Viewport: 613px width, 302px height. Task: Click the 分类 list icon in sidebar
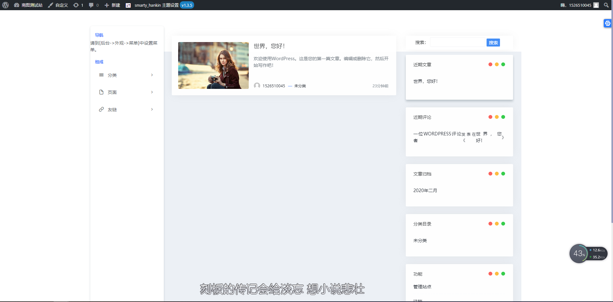(102, 75)
